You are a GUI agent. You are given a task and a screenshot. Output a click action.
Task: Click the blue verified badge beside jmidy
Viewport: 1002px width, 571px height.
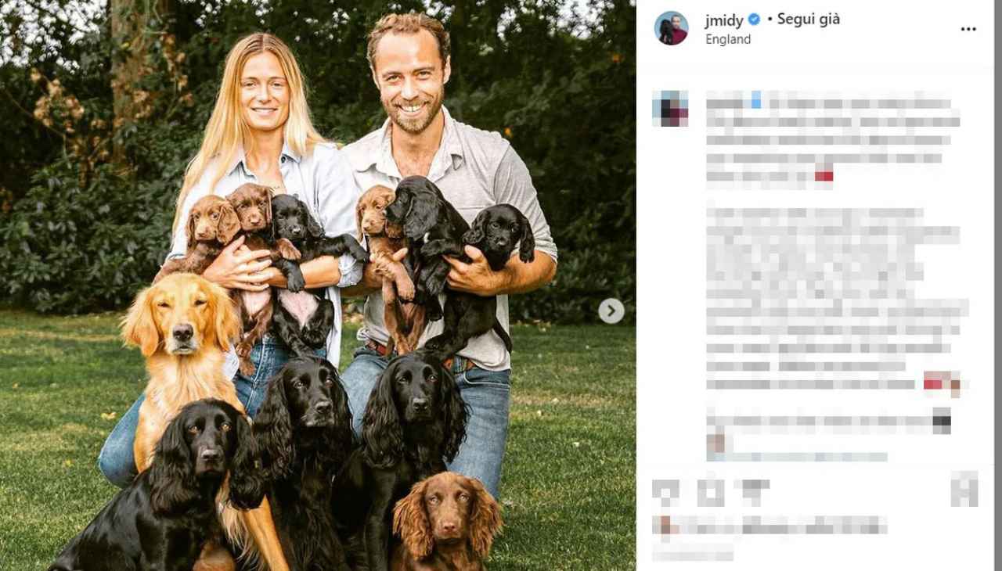(754, 20)
